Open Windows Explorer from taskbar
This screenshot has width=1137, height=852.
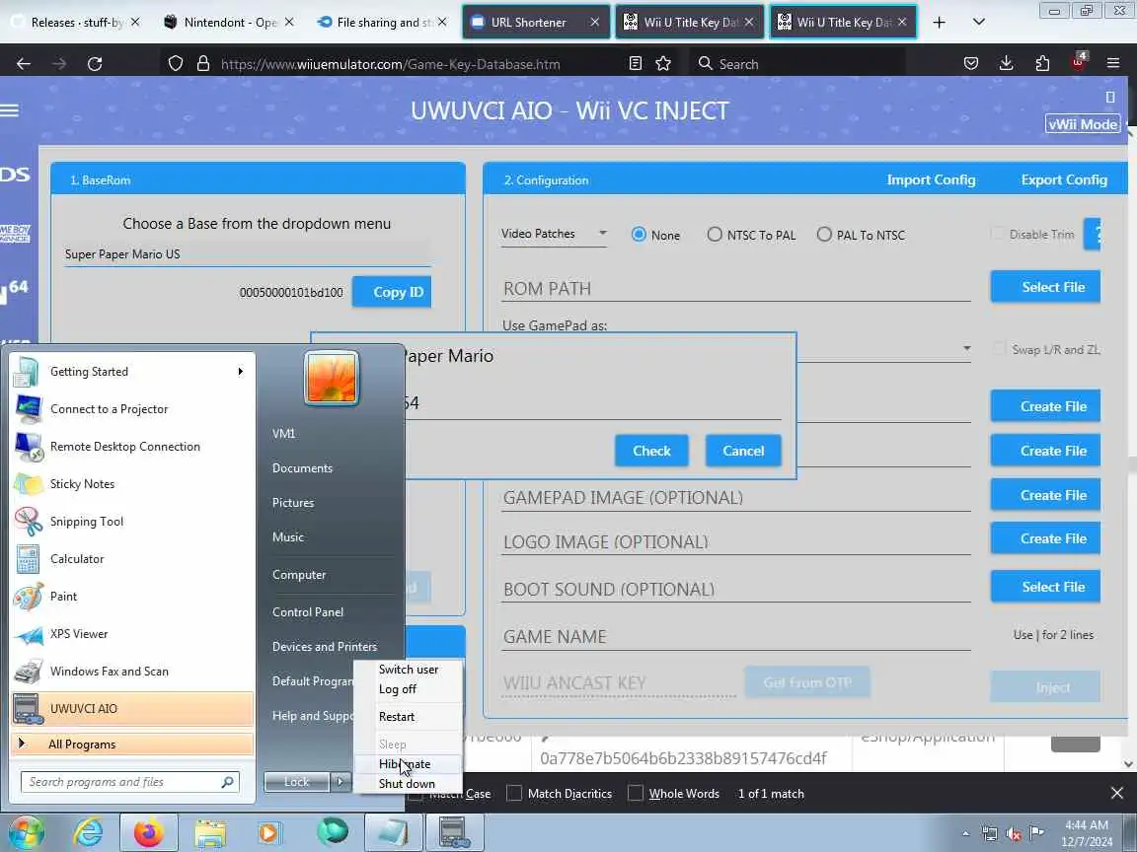(210, 832)
